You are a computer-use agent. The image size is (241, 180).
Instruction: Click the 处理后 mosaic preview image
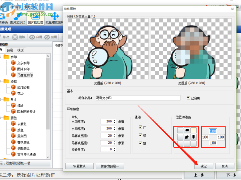(191, 49)
